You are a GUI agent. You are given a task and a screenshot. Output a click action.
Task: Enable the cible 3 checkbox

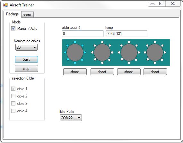[13, 103]
